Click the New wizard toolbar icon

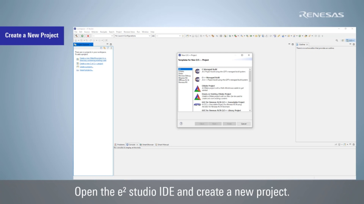[x=187, y=36]
